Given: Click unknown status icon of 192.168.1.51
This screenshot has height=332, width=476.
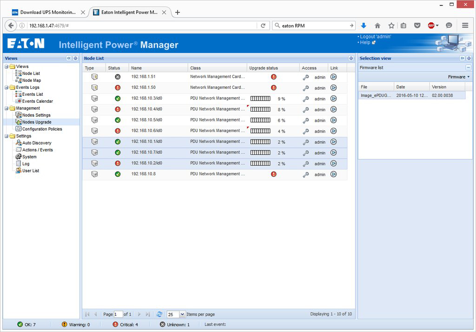Looking at the screenshot, I should point(118,77).
